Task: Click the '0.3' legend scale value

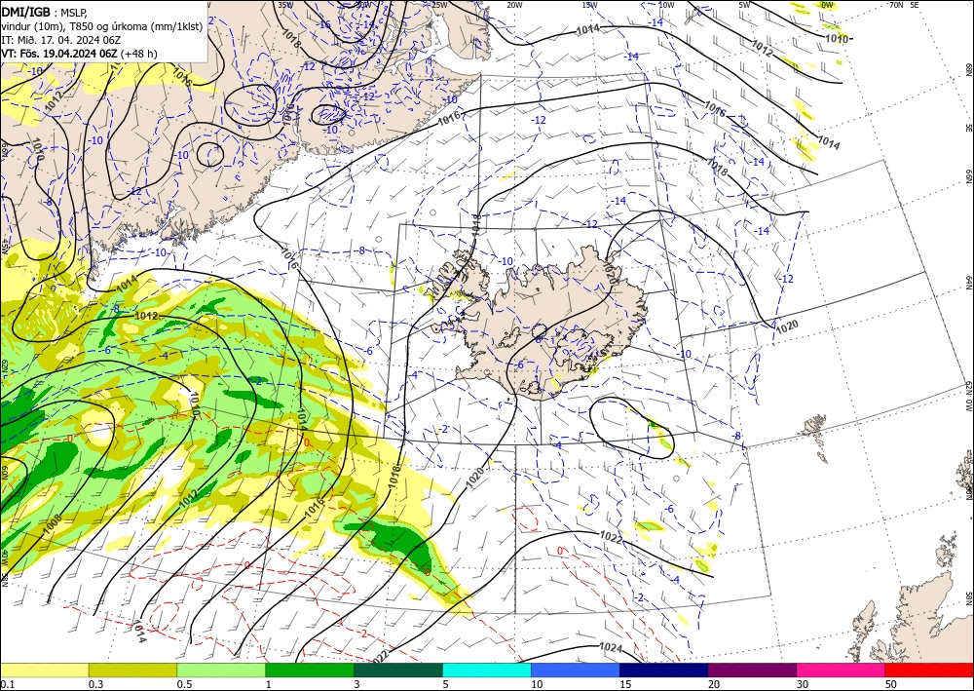Action: click(95, 684)
